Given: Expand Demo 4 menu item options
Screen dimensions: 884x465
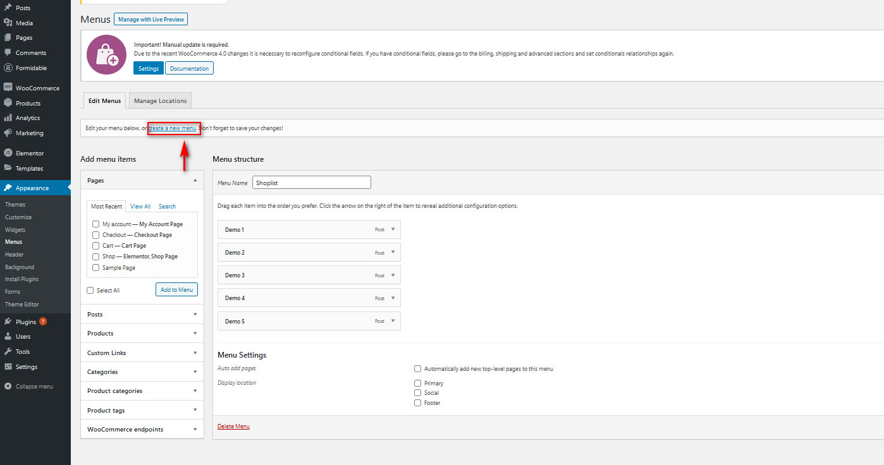Looking at the screenshot, I should [393, 298].
